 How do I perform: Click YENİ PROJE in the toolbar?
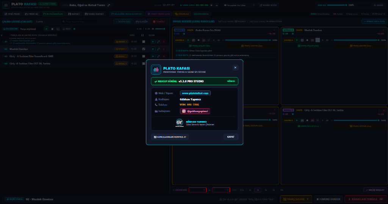[x=12, y=14]
